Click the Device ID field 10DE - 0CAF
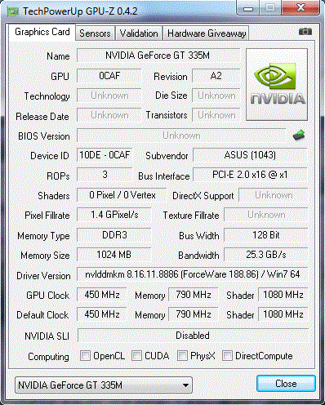The width and height of the screenshot is (325, 405). tap(105, 155)
